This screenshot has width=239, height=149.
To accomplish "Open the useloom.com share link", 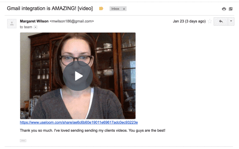I will click(79, 122).
